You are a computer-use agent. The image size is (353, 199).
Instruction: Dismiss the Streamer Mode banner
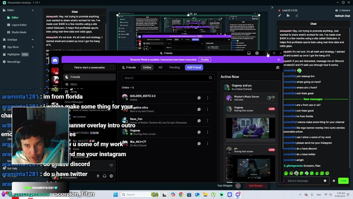[x=279, y=59]
